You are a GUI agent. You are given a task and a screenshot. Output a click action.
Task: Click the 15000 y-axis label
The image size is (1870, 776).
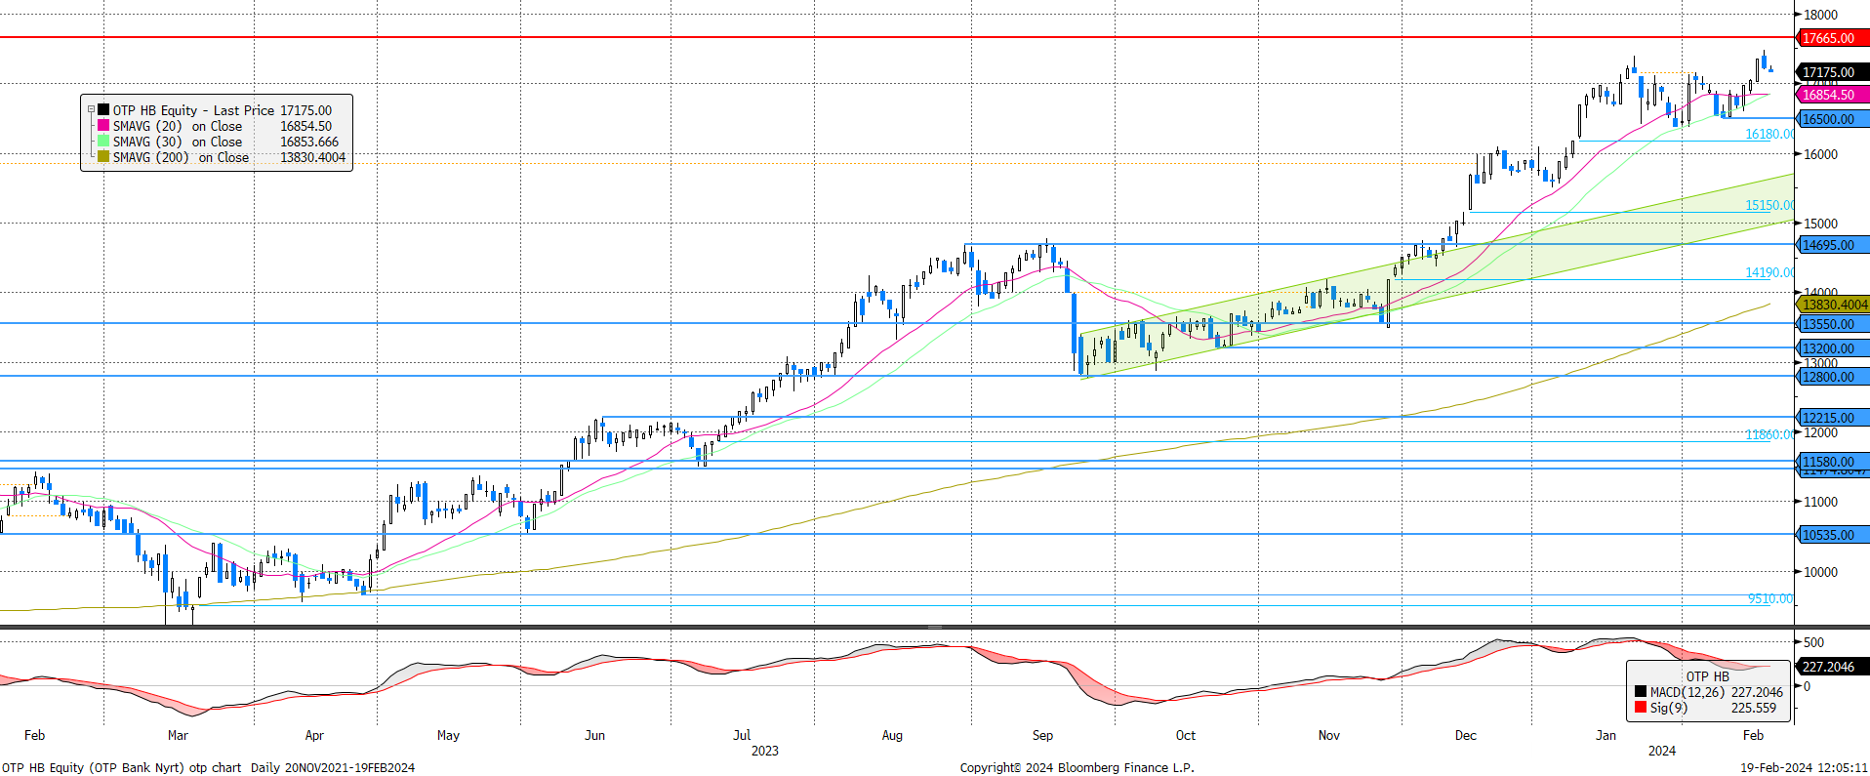[1820, 224]
